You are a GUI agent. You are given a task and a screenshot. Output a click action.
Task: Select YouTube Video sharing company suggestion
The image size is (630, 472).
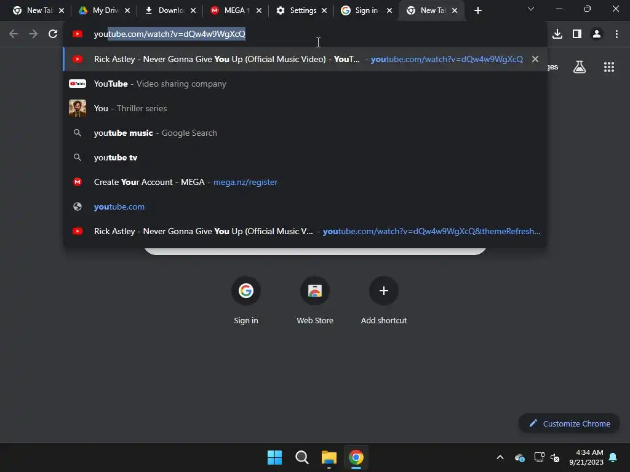tap(305, 84)
